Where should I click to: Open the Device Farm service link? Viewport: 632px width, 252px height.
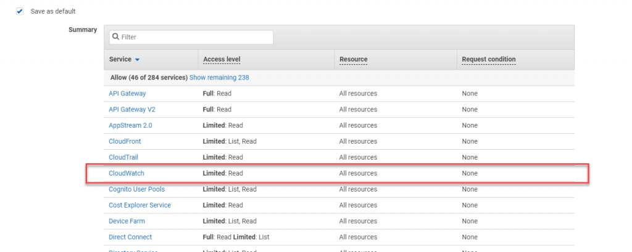[127, 221]
